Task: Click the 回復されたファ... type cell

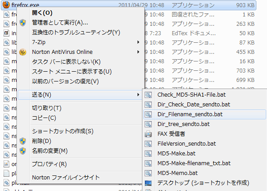Action: [x=193, y=15]
